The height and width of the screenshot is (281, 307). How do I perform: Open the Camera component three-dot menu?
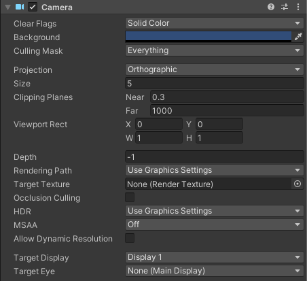tap(298, 7)
